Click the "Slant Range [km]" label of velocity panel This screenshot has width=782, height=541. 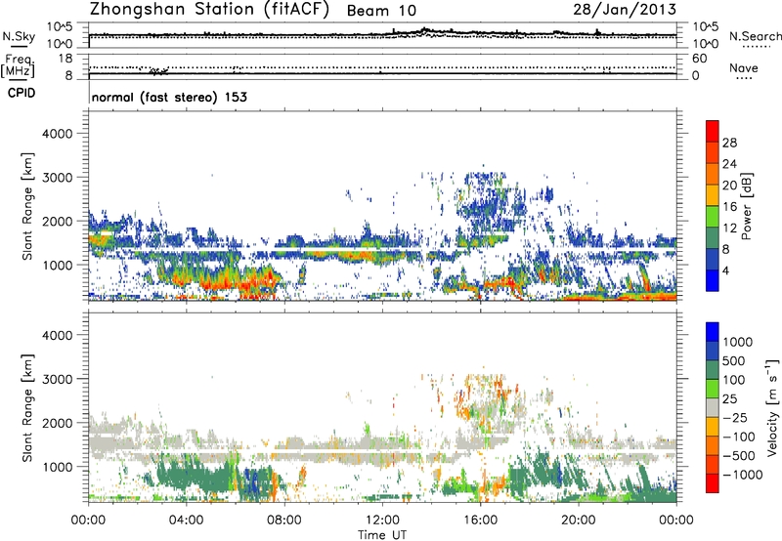pyautogui.click(x=27, y=408)
